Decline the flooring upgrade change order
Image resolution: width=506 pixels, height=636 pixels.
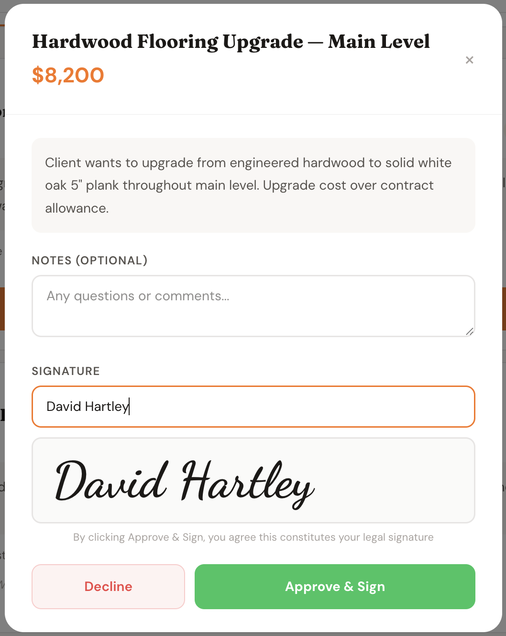[x=108, y=586]
